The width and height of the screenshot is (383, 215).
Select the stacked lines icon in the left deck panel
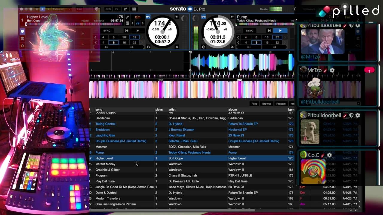22,39
